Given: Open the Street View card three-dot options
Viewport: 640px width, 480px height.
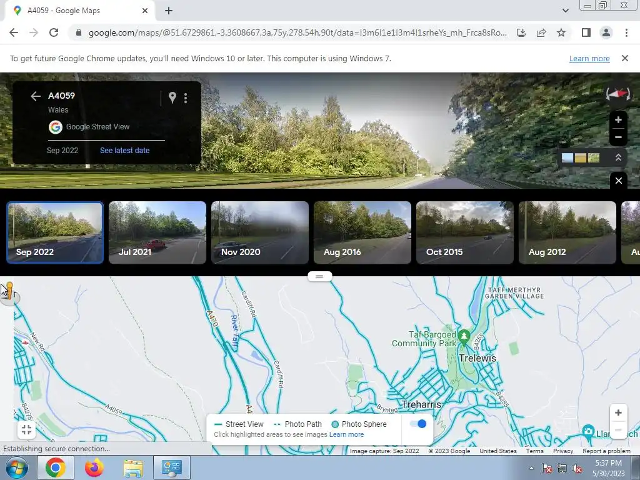Looking at the screenshot, I should [x=186, y=98].
